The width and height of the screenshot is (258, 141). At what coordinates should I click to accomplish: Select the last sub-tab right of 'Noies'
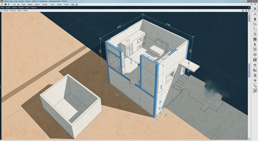coord(25,10)
